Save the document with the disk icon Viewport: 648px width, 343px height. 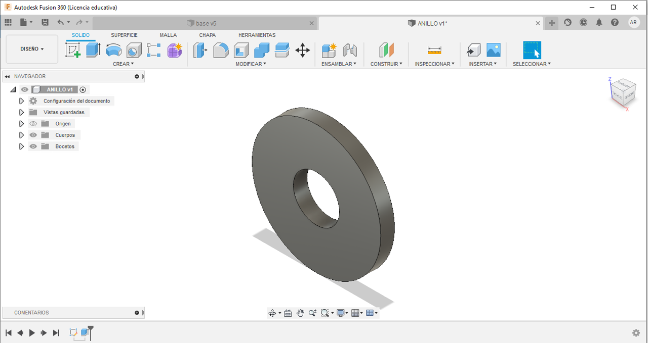click(x=45, y=22)
